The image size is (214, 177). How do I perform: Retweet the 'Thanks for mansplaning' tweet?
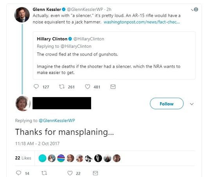coord(44,173)
